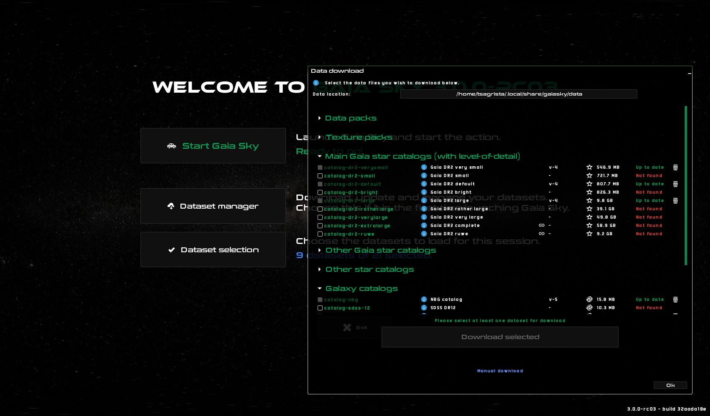The height and width of the screenshot is (416, 710).
Task: Check catalog-dr2-ratherlarge checkbox
Action: coord(320,209)
